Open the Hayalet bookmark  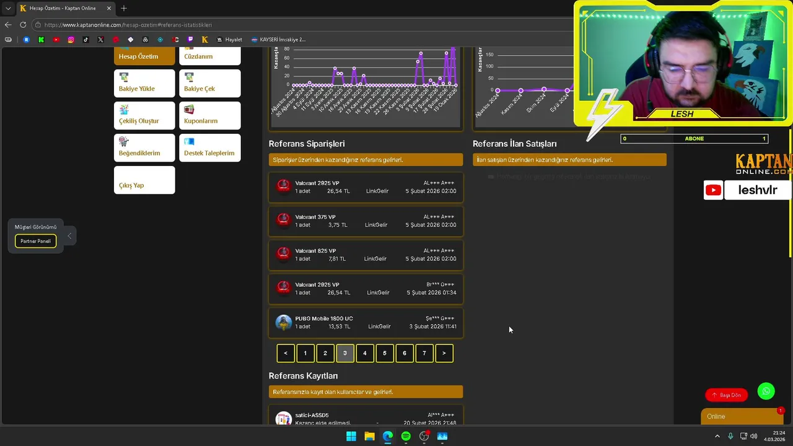[229, 40]
